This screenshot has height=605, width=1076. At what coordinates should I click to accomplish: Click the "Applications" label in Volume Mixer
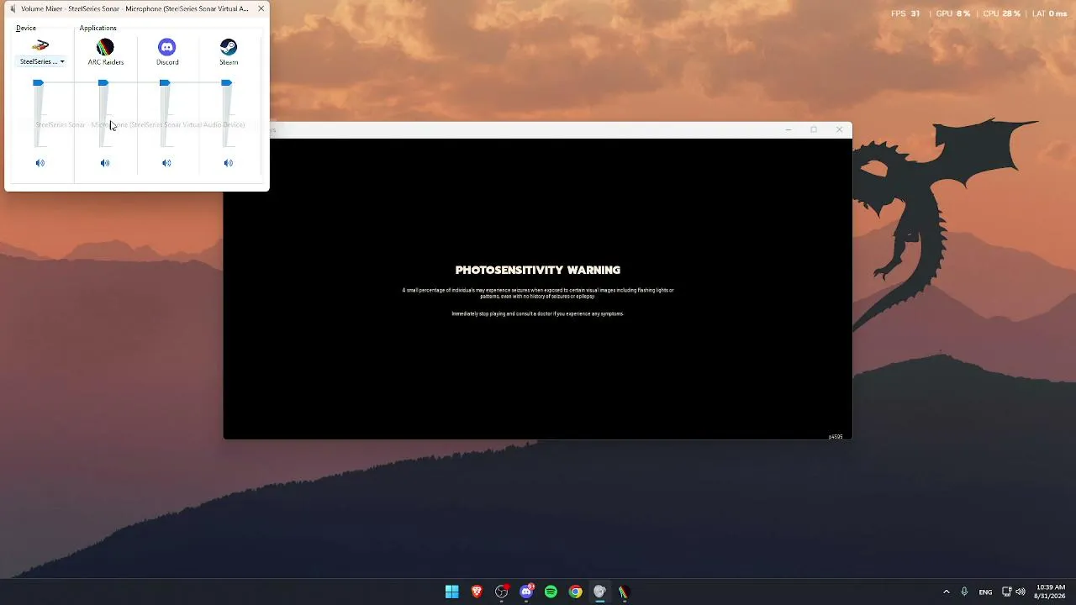pyautogui.click(x=98, y=28)
